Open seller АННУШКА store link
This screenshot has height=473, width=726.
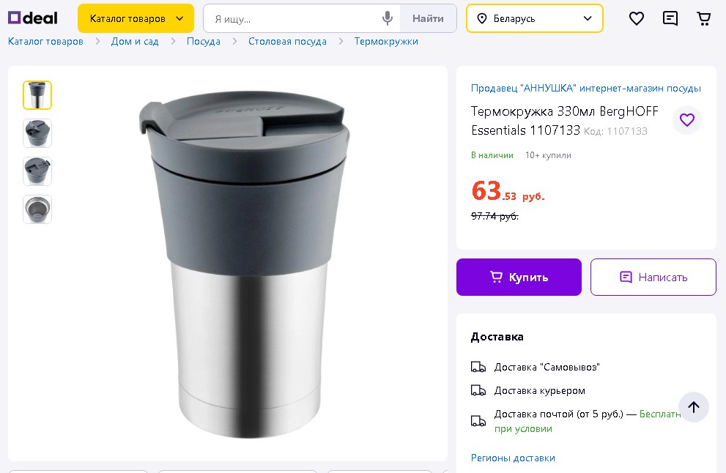(x=585, y=88)
